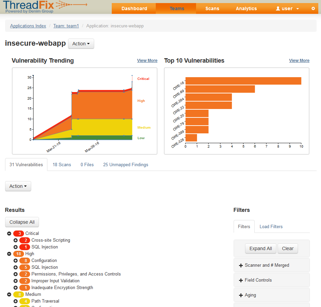The width and height of the screenshot is (321, 307).
Task: Click the Clear filters button
Action: [x=287, y=248]
